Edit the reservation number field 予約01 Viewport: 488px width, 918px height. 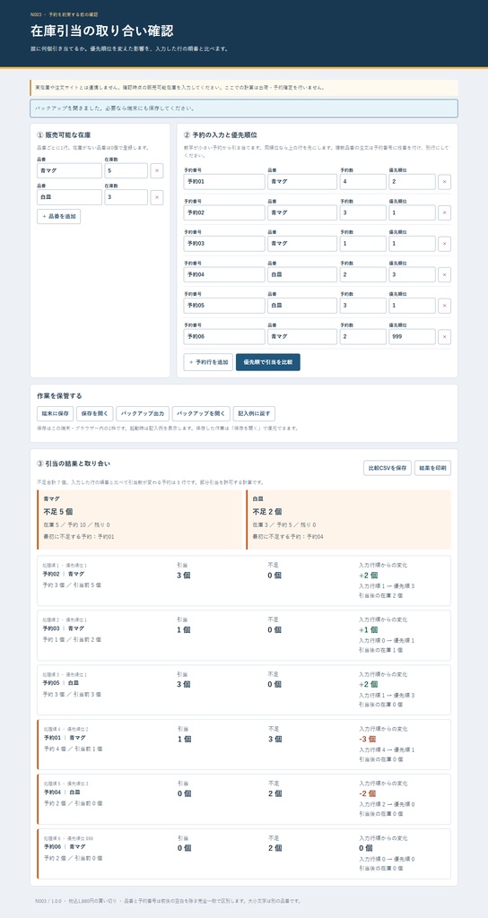(224, 181)
